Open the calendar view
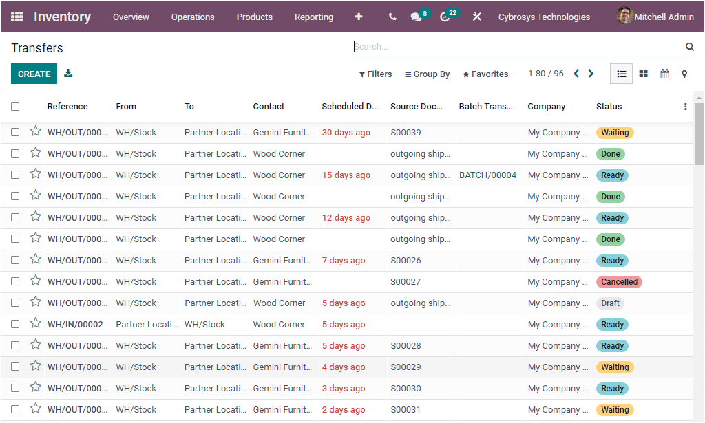 point(664,74)
